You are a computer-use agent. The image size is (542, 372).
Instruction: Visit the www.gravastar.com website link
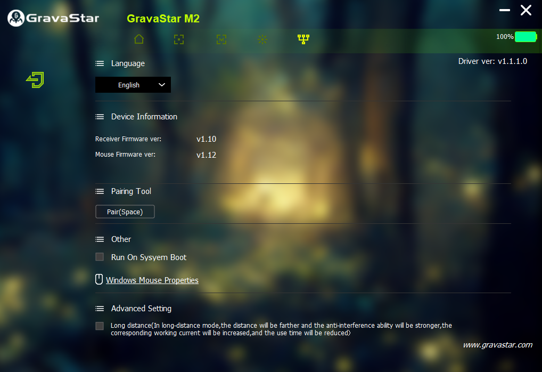tap(497, 345)
